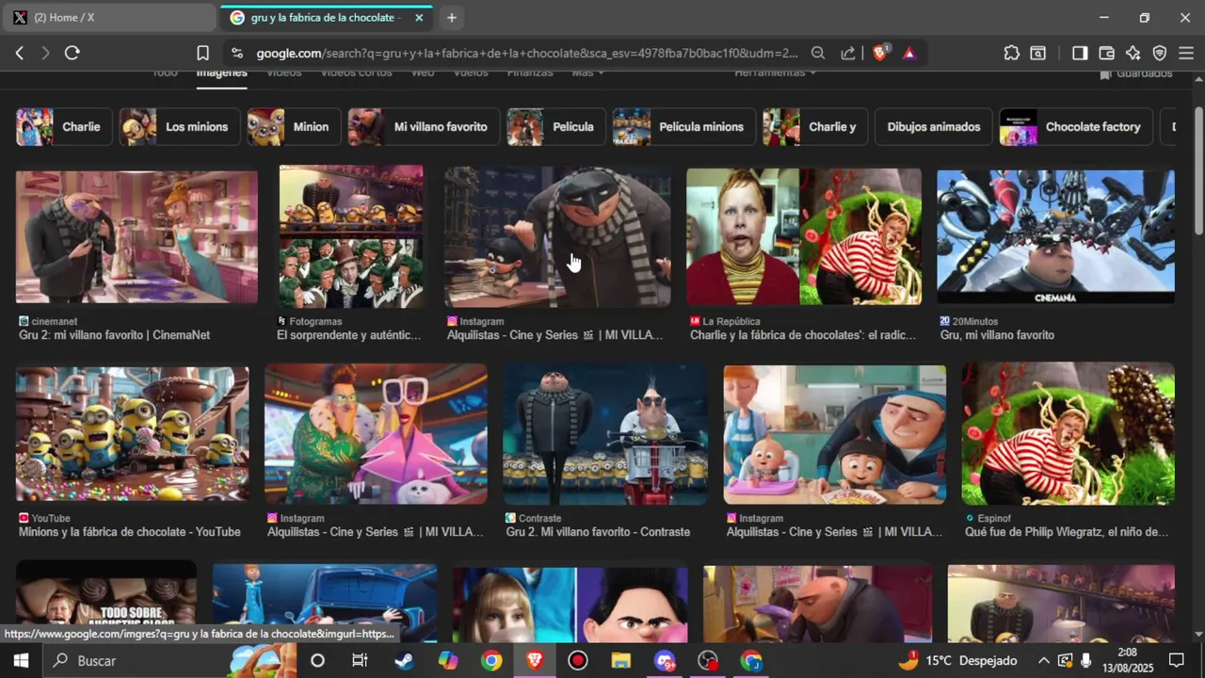
Task: Filter by the Los minions chip
Action: tap(180, 127)
